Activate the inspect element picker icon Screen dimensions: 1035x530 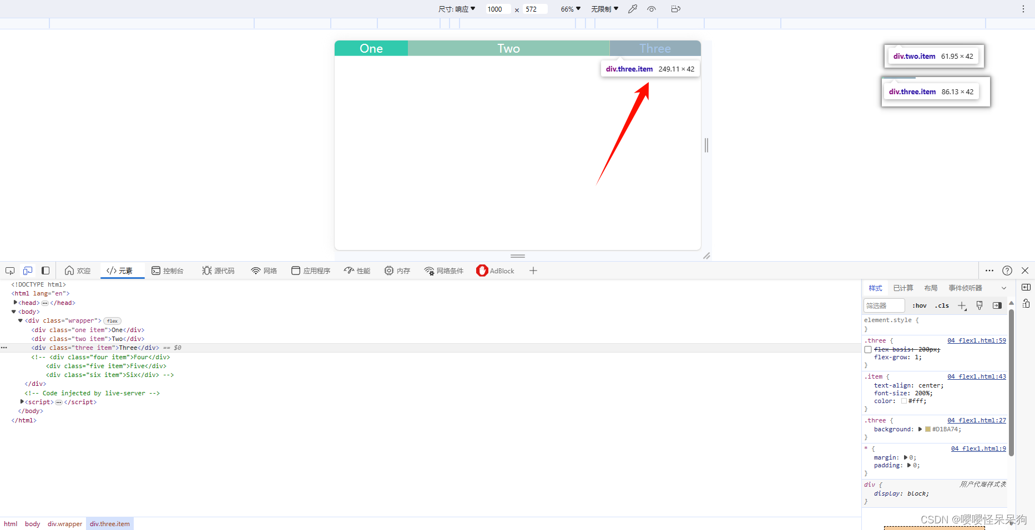point(10,271)
